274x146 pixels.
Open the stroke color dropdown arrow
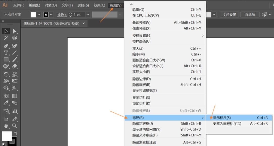point(51,15)
